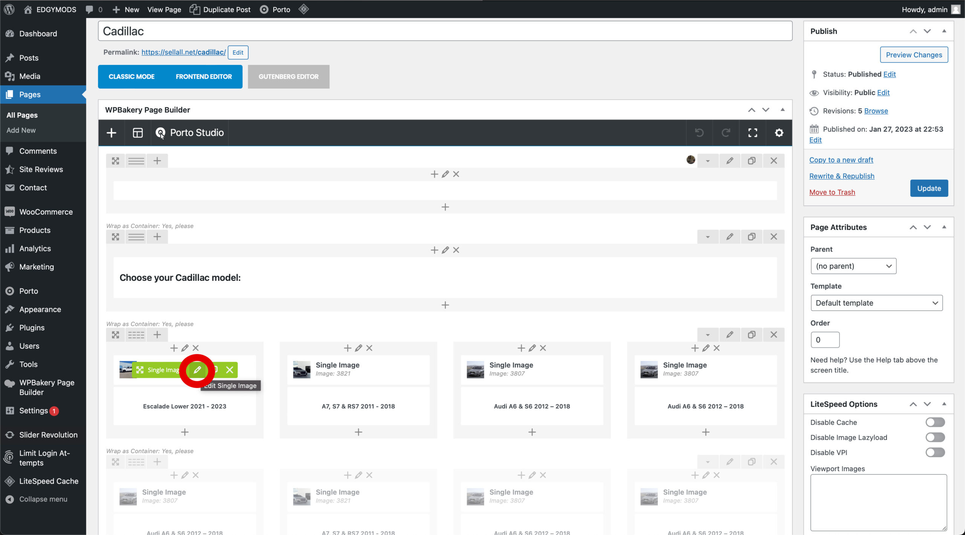Change column layout of the four-column image row
Screen dimensions: 965x535
[136, 335]
